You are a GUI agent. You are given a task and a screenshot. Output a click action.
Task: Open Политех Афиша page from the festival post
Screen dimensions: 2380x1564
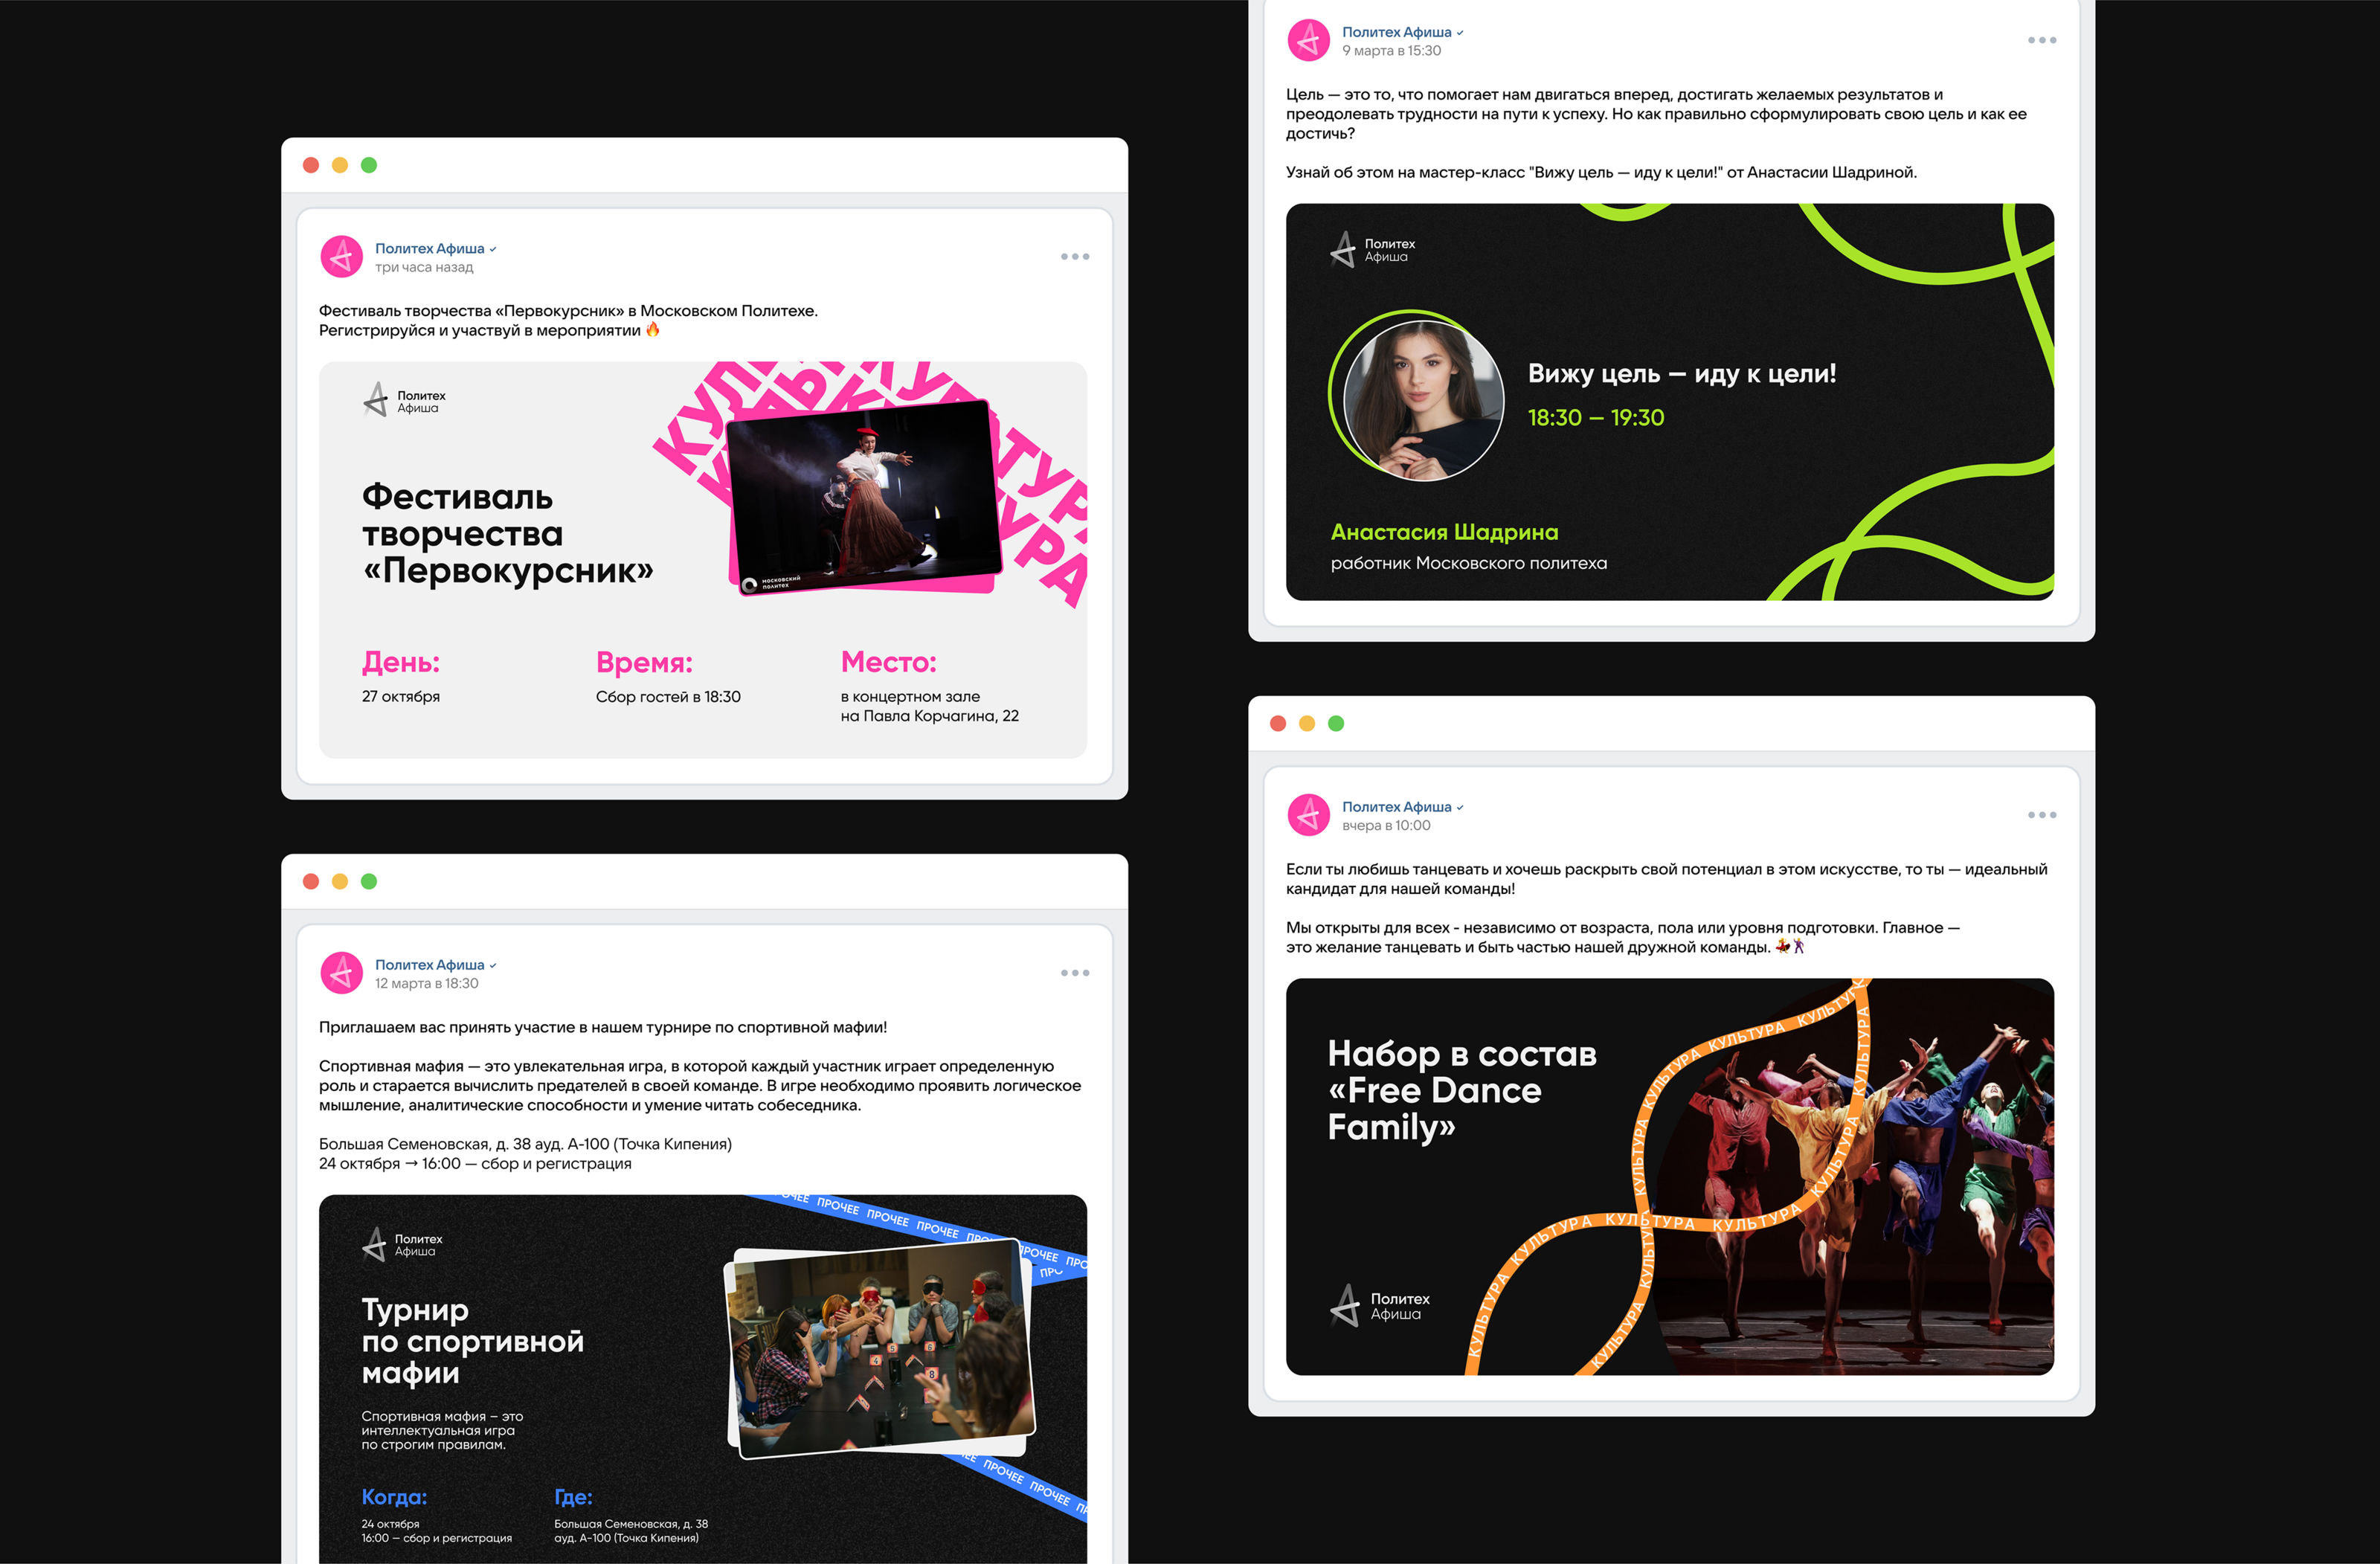(x=429, y=248)
